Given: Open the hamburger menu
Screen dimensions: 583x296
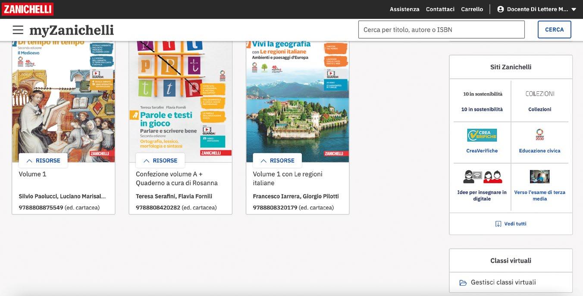Looking at the screenshot, I should 18,30.
